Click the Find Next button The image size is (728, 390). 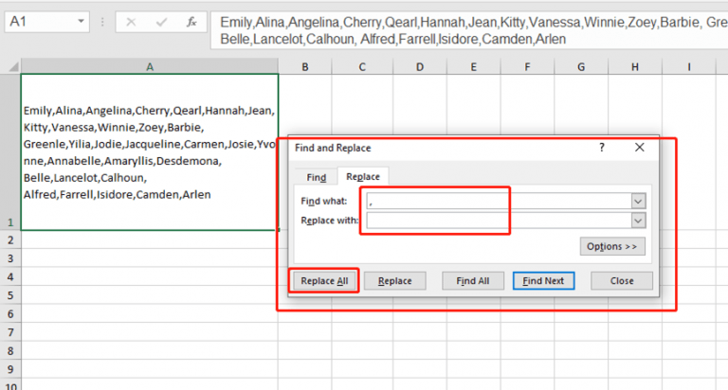[543, 281]
